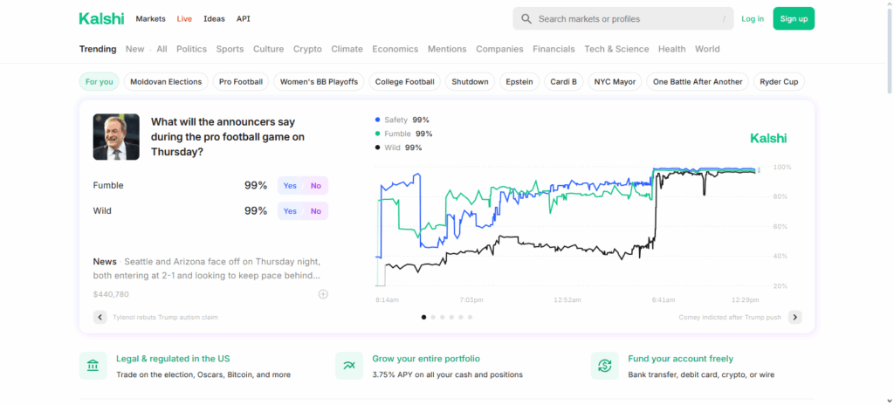This screenshot has height=405, width=894.
Task: Select Yes for the Wild market
Action: tap(290, 211)
